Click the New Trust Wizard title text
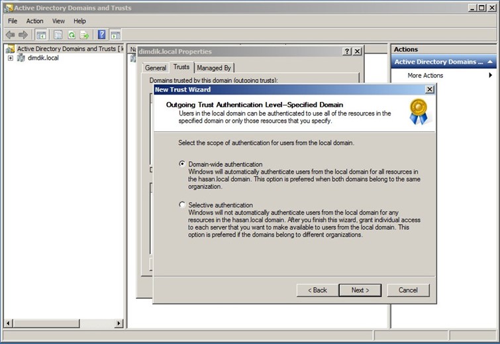Screen dimensions: 500x344 tap(183, 89)
